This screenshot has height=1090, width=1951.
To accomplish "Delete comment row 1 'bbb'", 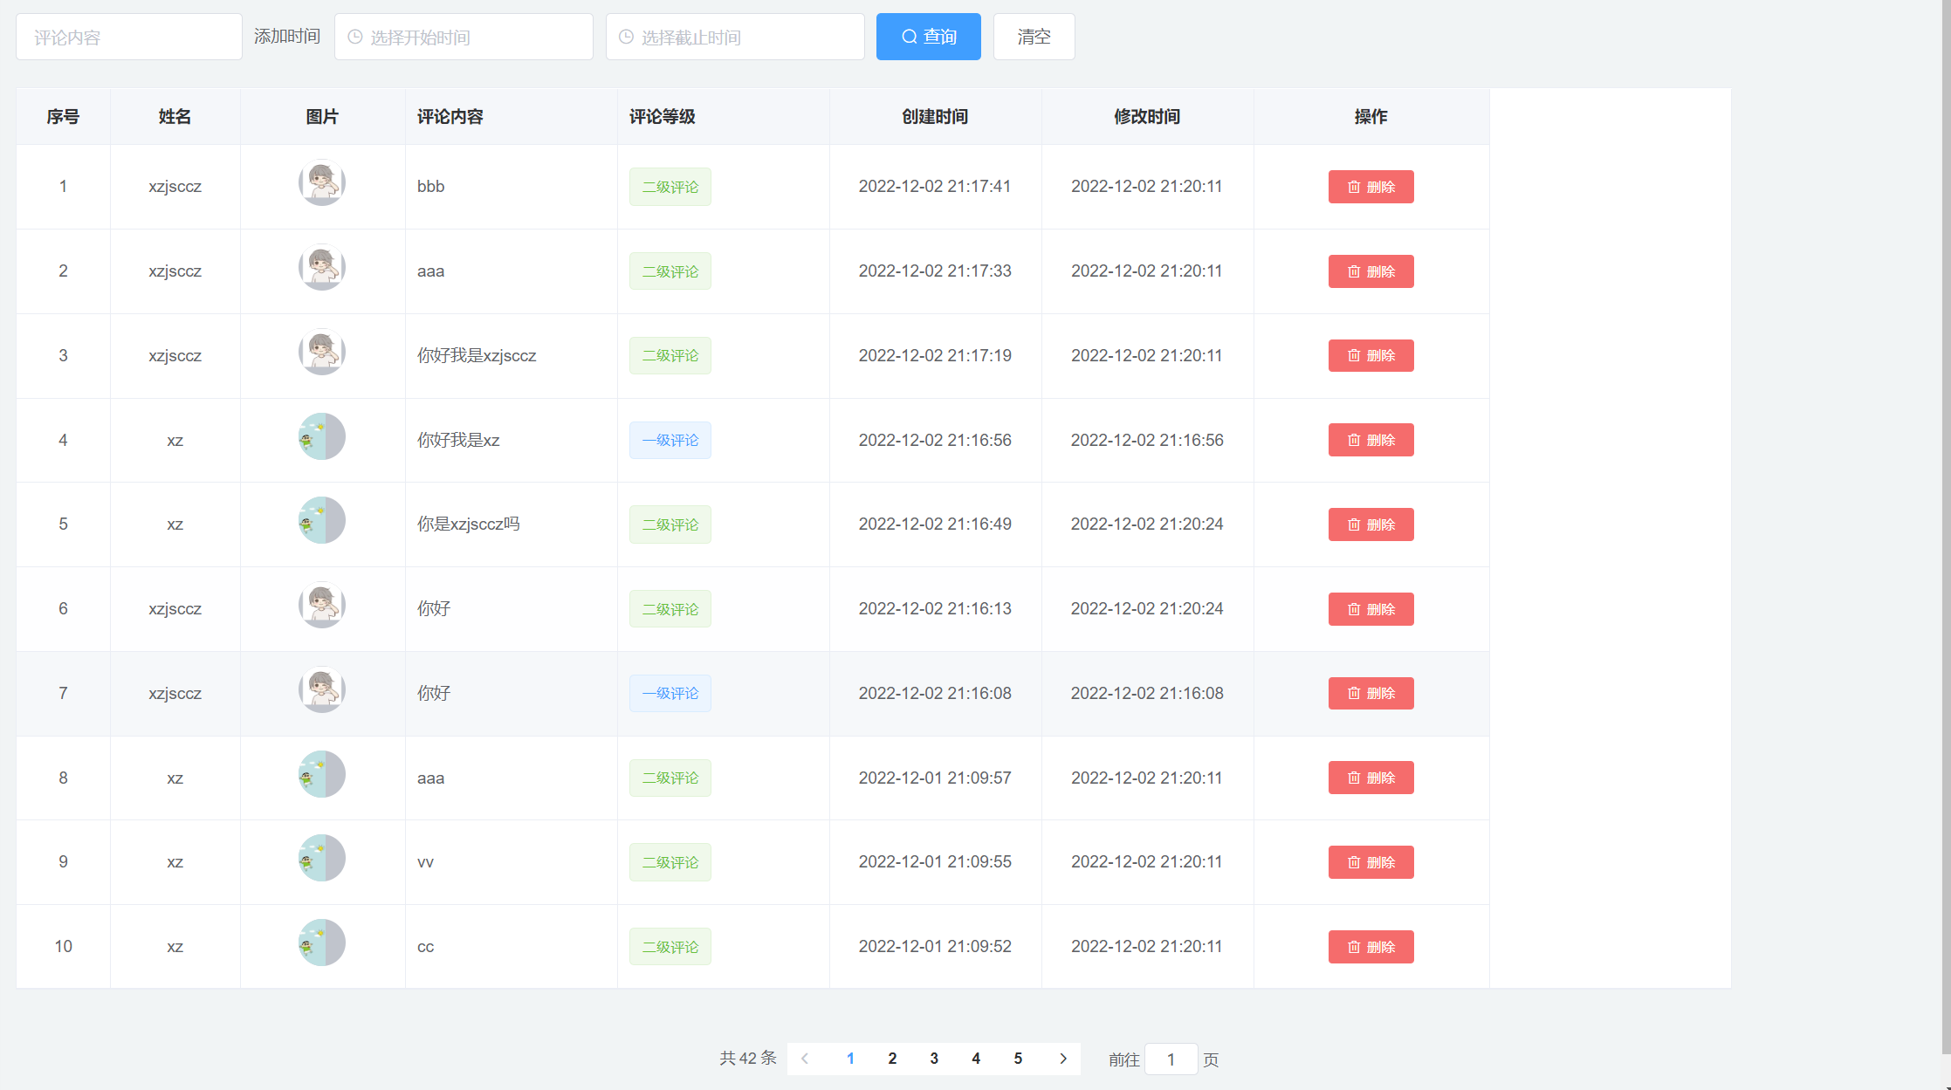I will point(1371,187).
